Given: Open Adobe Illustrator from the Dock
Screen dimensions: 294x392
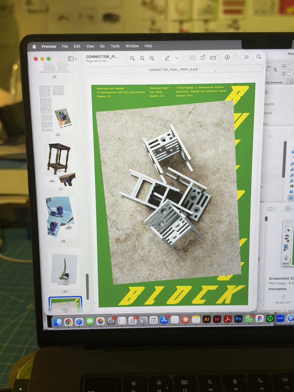Looking at the screenshot, I should 207,319.
